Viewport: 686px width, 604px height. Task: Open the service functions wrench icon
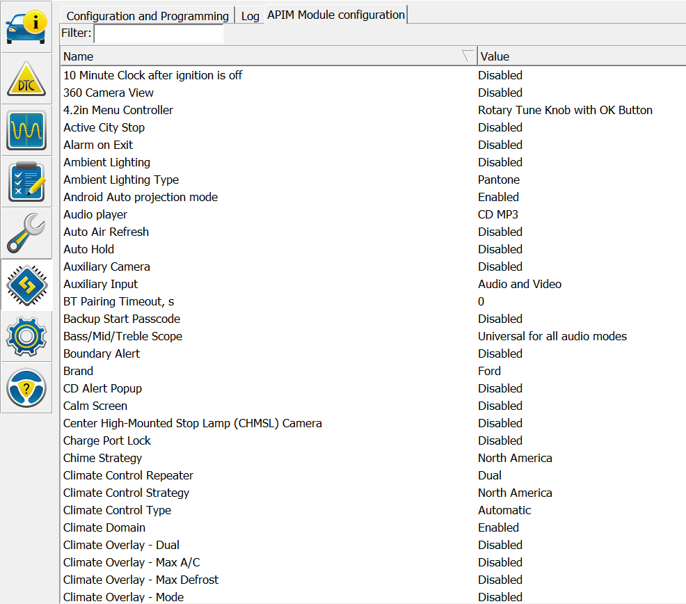(26, 233)
